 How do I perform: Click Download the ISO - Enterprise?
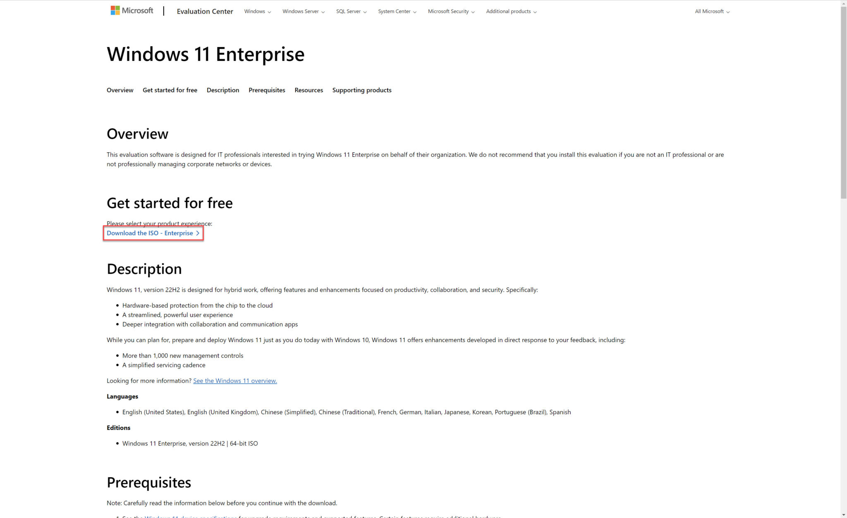(x=150, y=233)
